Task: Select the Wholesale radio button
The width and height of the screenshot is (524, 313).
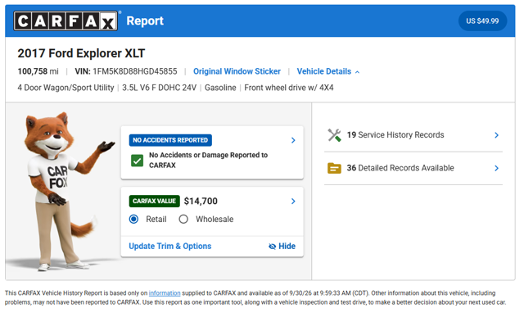Action: [183, 219]
